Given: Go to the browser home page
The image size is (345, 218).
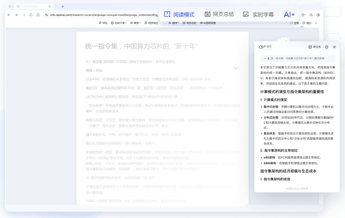Looking at the screenshot, I should (38, 15).
